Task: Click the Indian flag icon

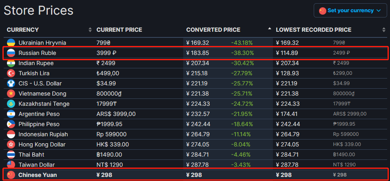Action: (x=11, y=63)
